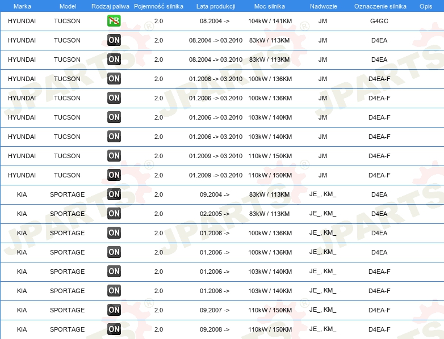Click 2.0 in the 09.2008 row
The image size is (444, 339).
point(158,329)
